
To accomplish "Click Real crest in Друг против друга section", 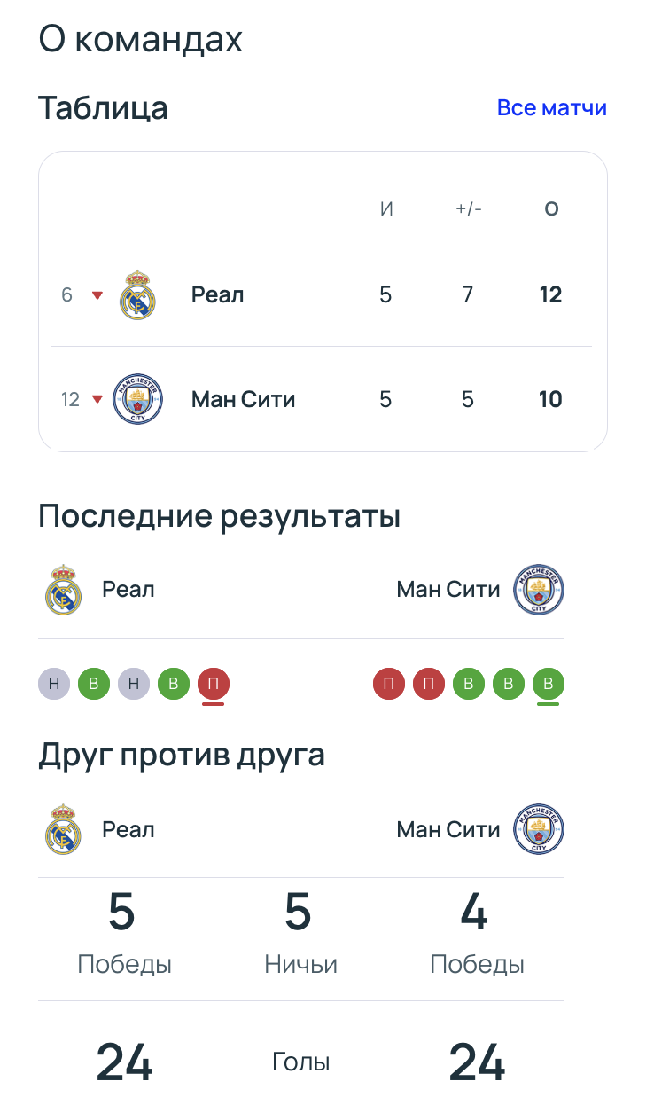I will point(63,830).
